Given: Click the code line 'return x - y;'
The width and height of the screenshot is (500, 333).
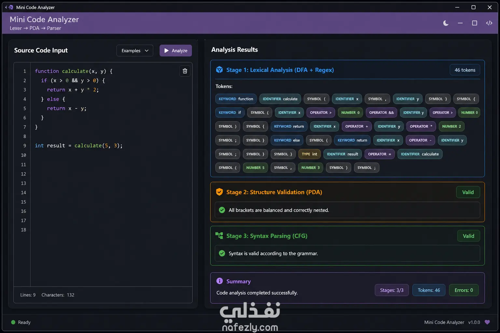Looking at the screenshot, I should pyautogui.click(x=67, y=108).
